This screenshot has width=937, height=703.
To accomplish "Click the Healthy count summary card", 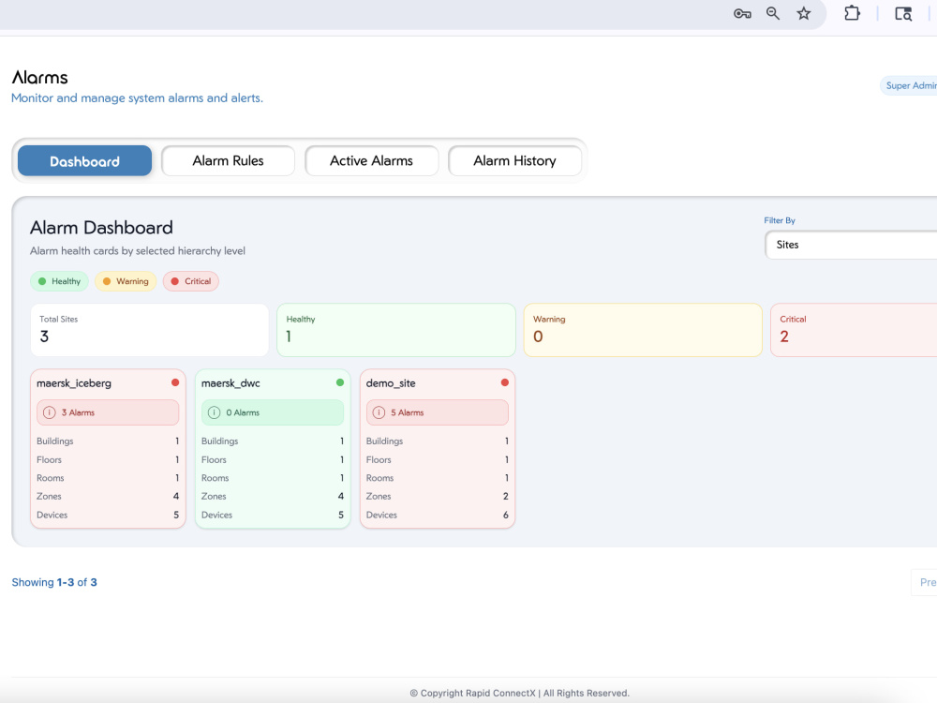I will tap(396, 330).
